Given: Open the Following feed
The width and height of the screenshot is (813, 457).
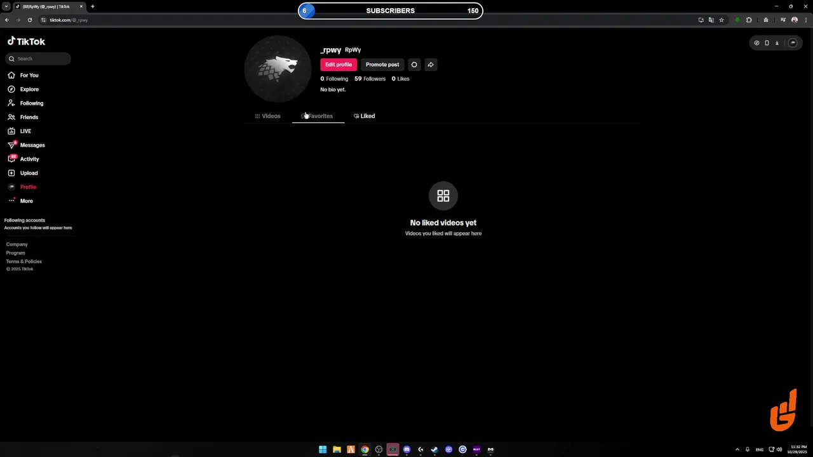Looking at the screenshot, I should (x=25, y=103).
